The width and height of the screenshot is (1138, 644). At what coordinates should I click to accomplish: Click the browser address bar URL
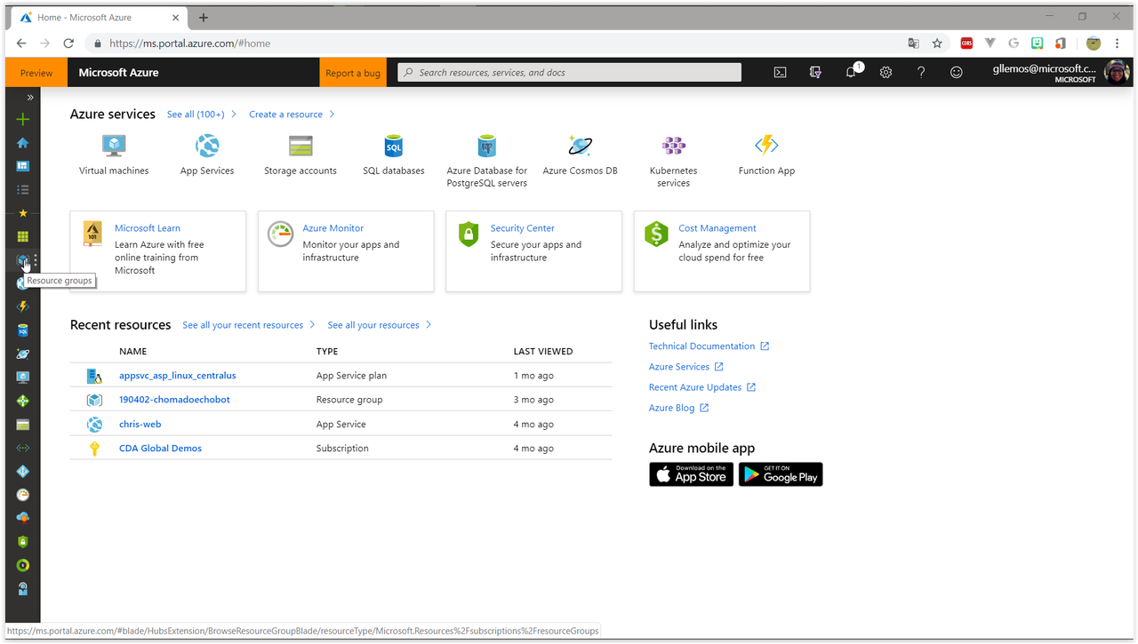tap(189, 43)
